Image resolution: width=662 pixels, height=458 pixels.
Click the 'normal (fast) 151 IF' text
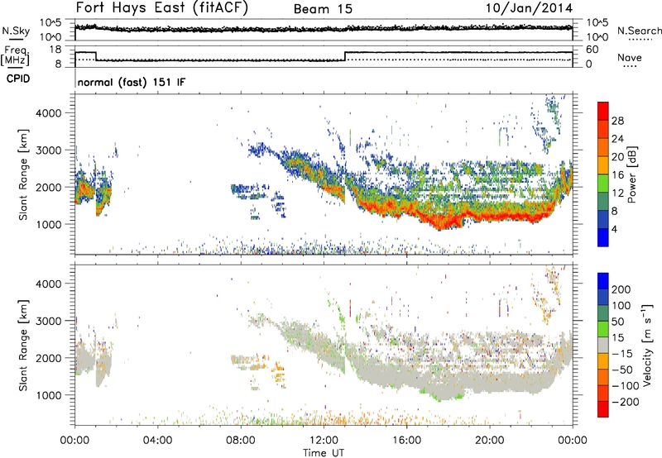click(x=132, y=82)
